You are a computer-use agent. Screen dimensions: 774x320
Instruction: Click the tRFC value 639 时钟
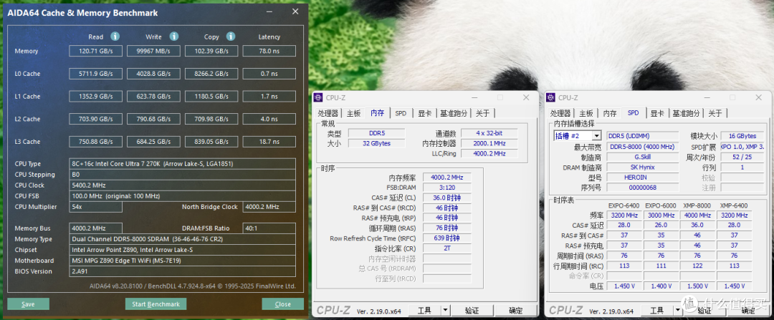pos(447,238)
